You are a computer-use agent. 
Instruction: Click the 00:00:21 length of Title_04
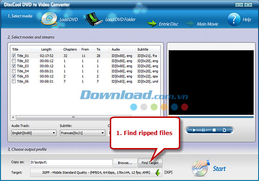click(47, 71)
